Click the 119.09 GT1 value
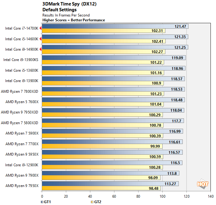Screen dimensions: 216x205 [x=177, y=58]
